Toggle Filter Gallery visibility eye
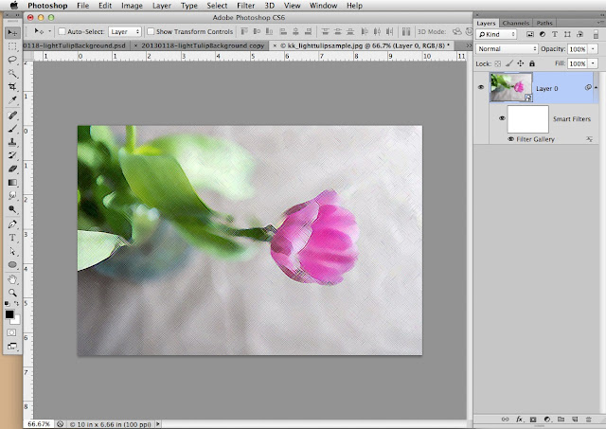 [511, 138]
